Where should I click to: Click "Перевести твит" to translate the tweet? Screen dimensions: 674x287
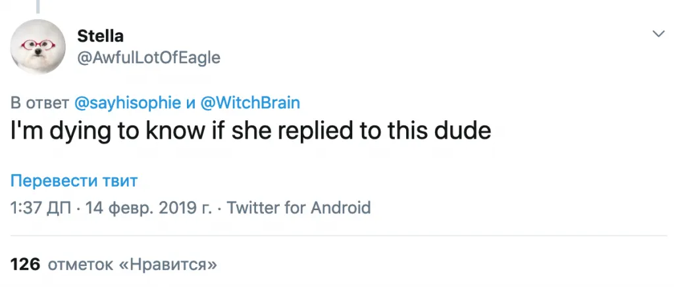[74, 181]
